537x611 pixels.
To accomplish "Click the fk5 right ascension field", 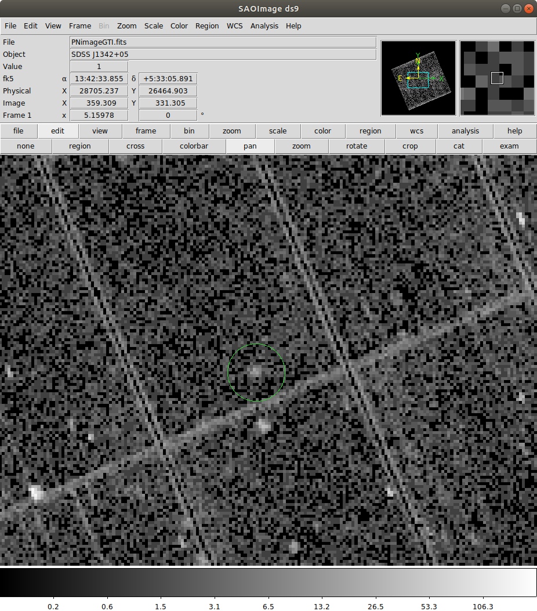I will (x=99, y=79).
